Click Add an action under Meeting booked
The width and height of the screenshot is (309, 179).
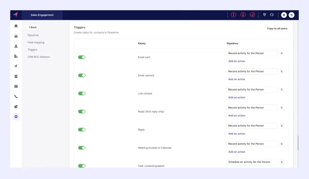237,152
